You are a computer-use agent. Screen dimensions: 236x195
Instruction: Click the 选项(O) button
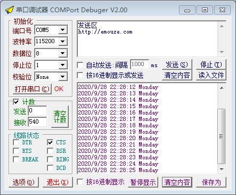coord(23,182)
